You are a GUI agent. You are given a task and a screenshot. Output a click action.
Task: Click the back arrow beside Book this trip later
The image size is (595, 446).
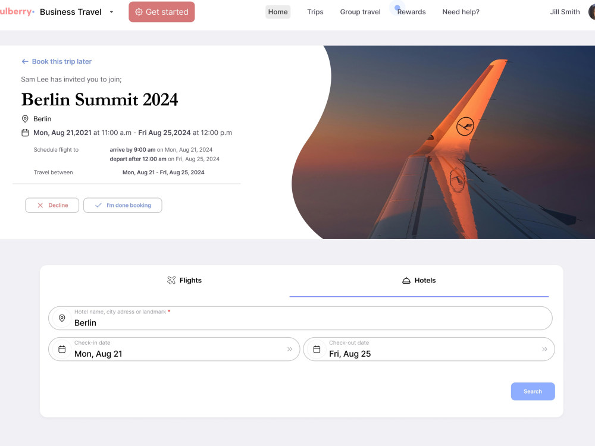25,61
